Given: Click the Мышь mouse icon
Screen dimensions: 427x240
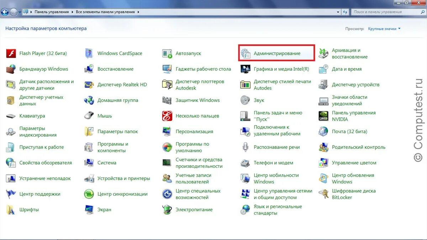Looking at the screenshot, I should click(89, 116).
